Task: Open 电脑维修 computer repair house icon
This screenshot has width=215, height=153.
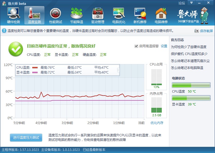Action: point(161,16)
